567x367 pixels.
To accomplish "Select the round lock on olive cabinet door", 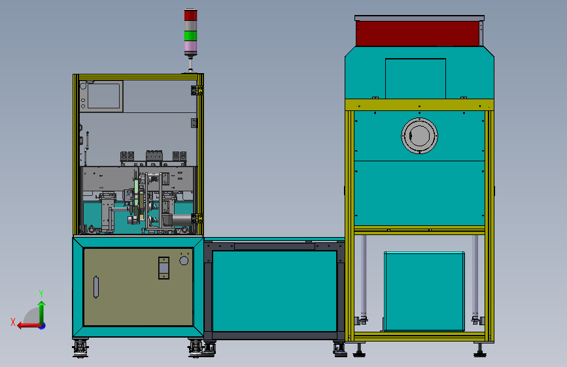I will [184, 261].
